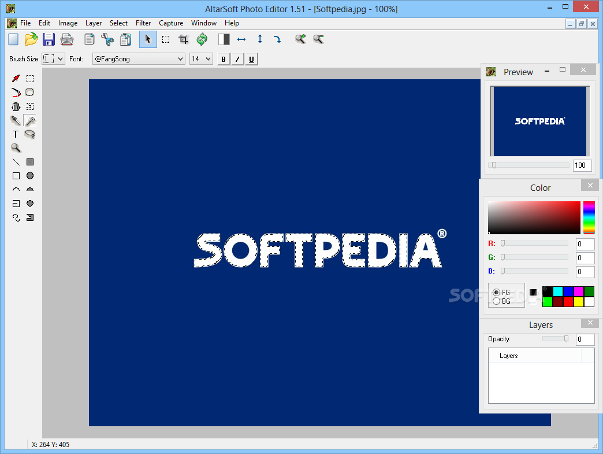Select the filled circle shape tool

coord(30,176)
